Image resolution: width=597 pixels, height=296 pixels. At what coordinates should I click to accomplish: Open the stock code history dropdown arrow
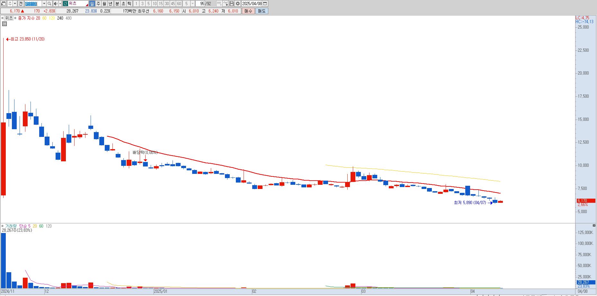pyautogui.click(x=44, y=4)
